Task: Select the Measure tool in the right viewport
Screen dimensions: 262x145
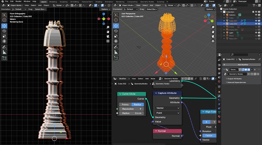Action: (116, 53)
